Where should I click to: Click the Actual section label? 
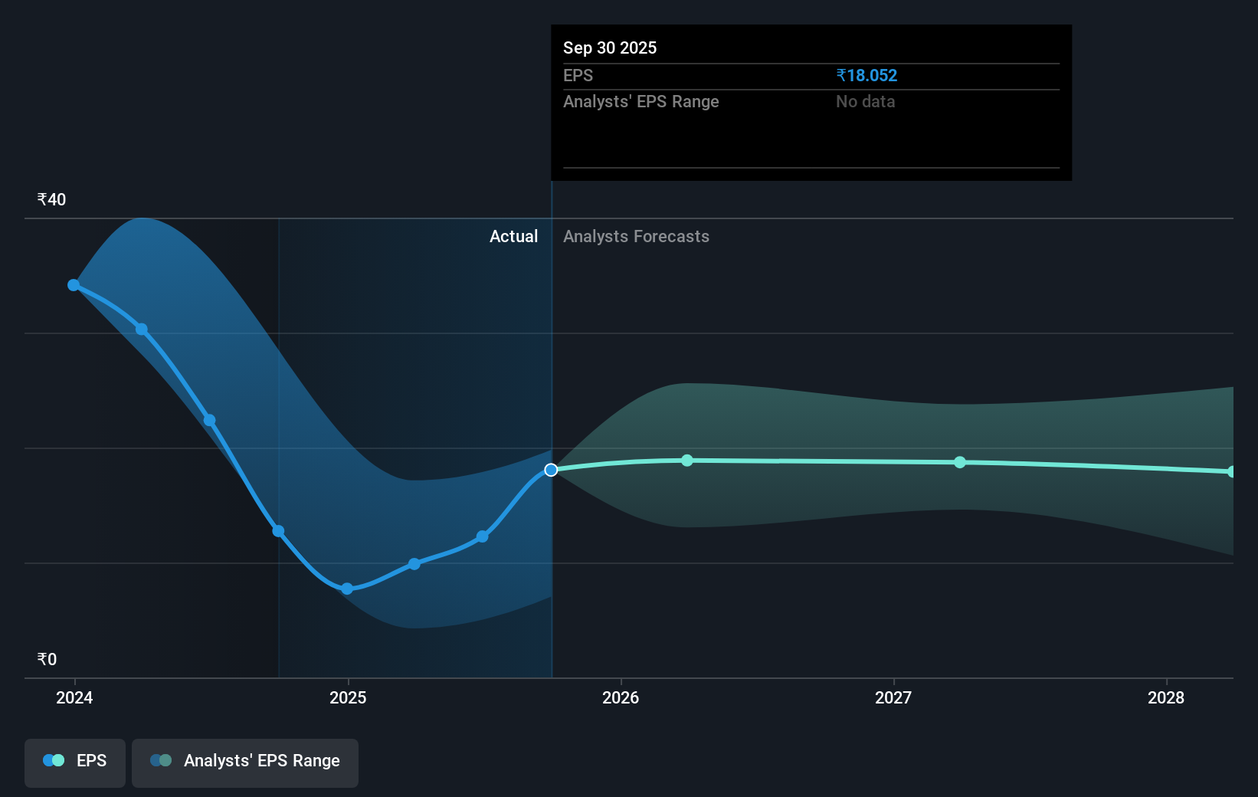click(x=513, y=236)
